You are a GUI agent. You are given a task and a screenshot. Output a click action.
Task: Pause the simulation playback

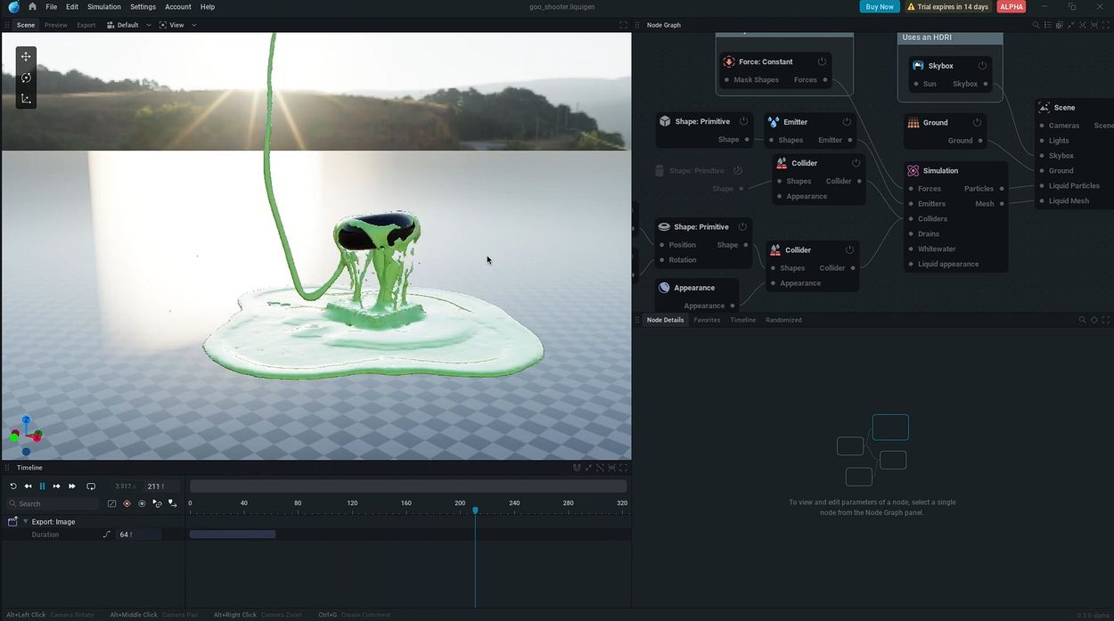[42, 486]
